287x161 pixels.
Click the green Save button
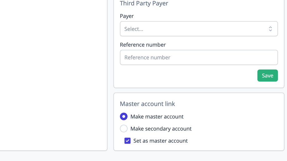point(267,76)
